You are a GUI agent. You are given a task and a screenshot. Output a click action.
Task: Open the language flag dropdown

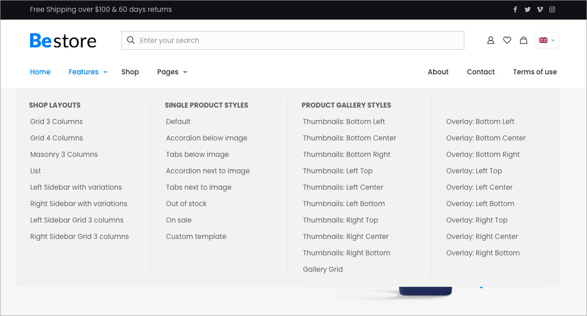click(546, 40)
